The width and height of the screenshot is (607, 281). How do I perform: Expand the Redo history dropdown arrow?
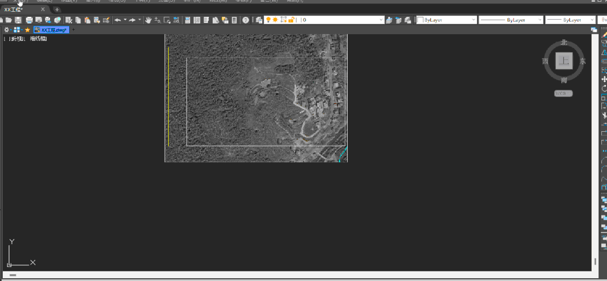[140, 20]
